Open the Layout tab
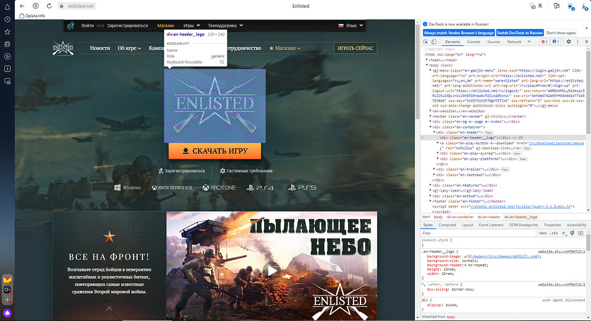The width and height of the screenshot is (591, 321). pyautogui.click(x=467, y=225)
